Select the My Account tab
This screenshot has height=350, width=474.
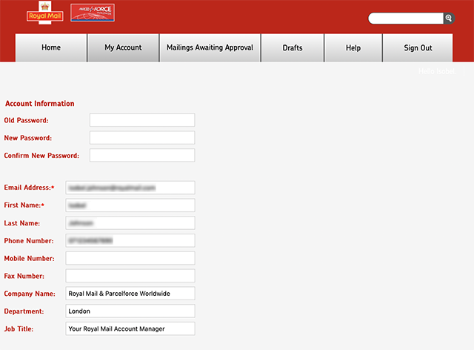[x=123, y=47]
